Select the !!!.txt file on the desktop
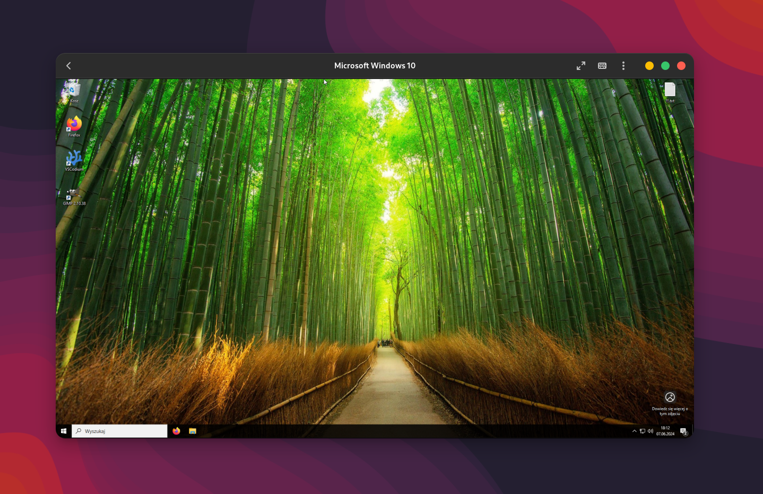763x494 pixels. tap(670, 92)
